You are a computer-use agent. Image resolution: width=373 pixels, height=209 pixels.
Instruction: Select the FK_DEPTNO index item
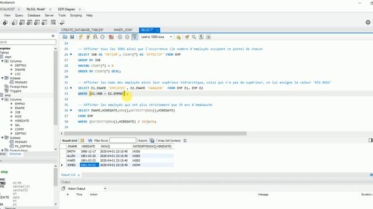[23, 146]
